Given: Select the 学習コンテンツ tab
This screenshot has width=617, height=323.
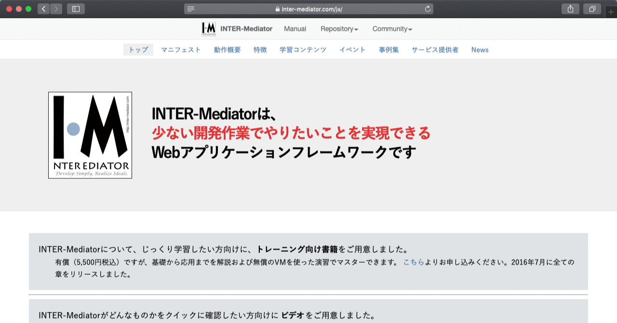Looking at the screenshot, I should [x=303, y=50].
